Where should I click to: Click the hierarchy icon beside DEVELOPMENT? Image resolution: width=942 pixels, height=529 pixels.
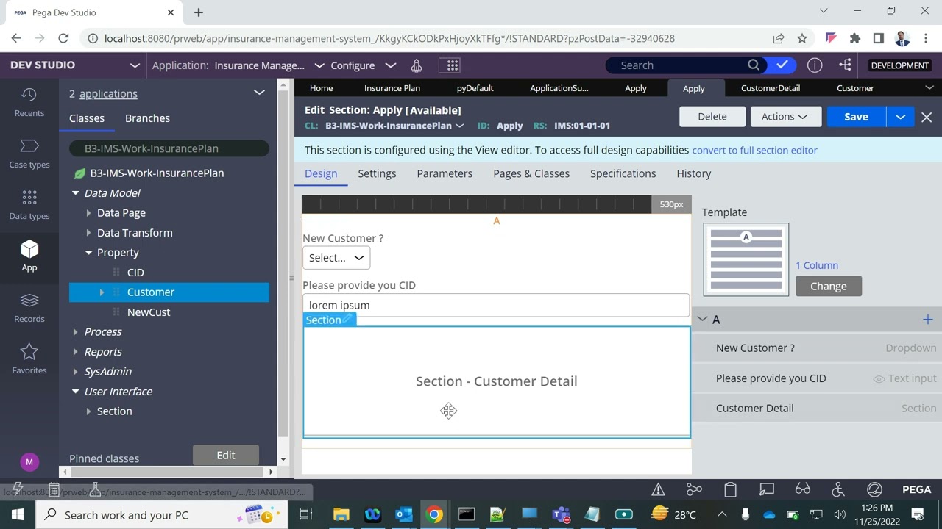845,65
